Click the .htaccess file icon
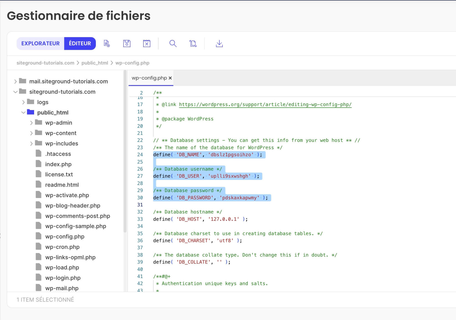 point(39,154)
